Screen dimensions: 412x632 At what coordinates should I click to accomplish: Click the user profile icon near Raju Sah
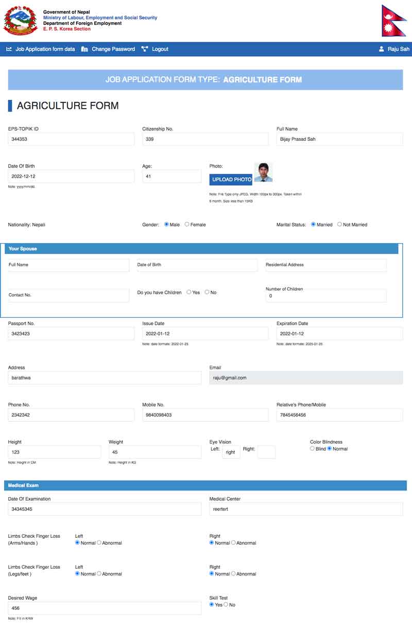pos(382,49)
